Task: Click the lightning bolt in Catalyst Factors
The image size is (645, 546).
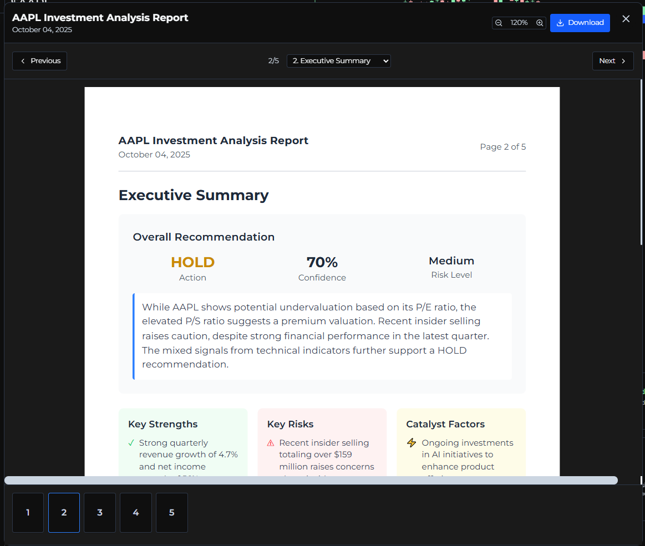Action: click(x=410, y=442)
